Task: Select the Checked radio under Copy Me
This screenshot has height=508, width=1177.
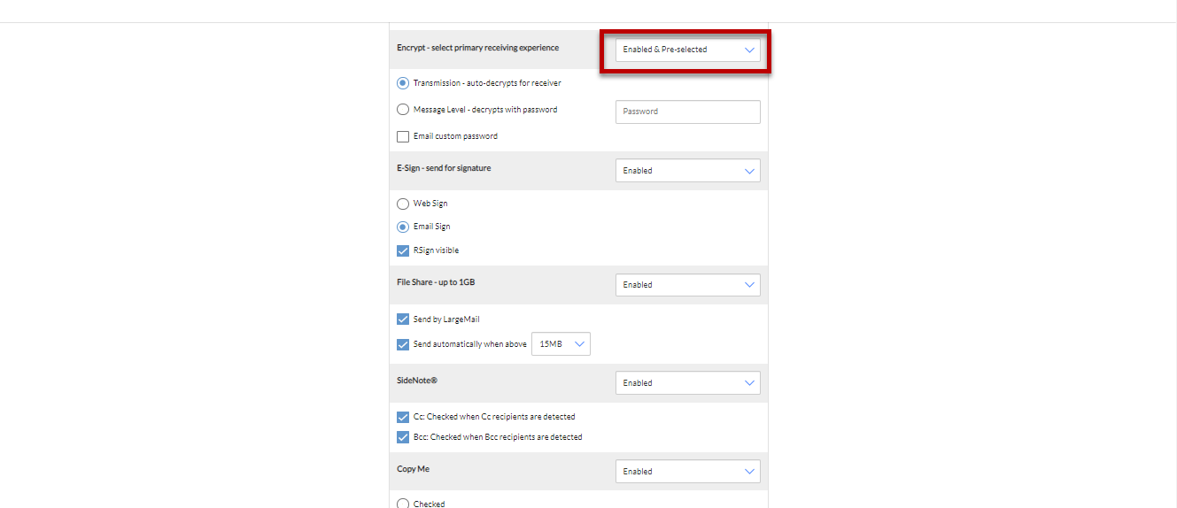Action: coord(403,504)
